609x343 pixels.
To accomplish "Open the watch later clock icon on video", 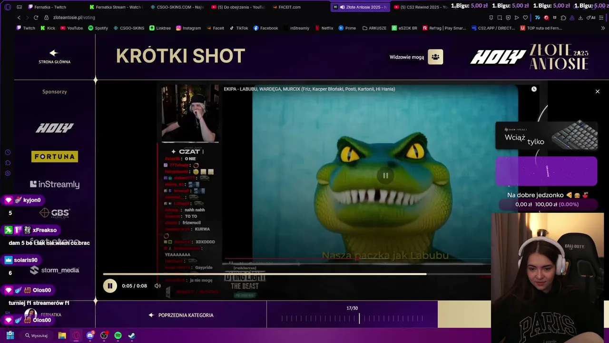I will point(534,89).
